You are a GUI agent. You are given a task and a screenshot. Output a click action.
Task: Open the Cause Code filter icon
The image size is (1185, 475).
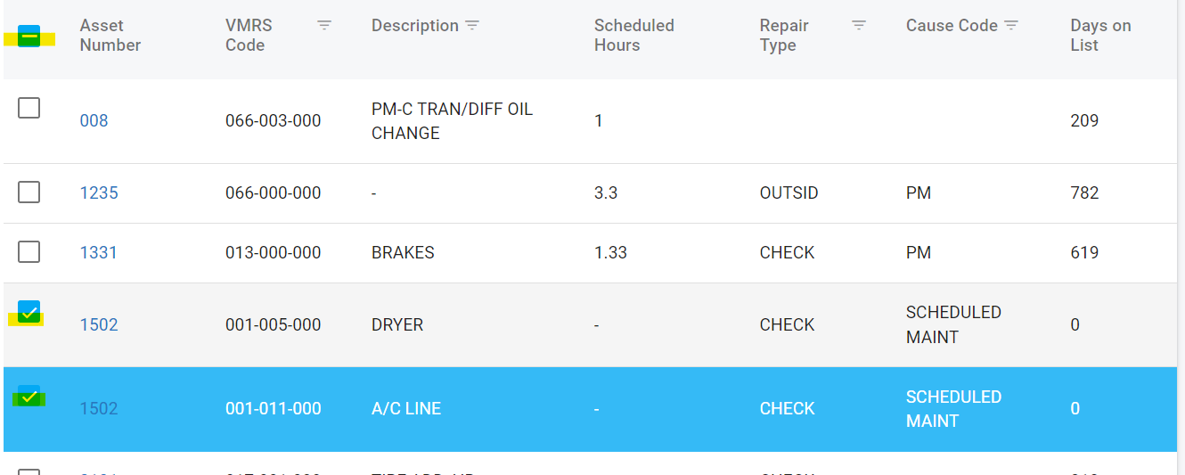[1011, 26]
